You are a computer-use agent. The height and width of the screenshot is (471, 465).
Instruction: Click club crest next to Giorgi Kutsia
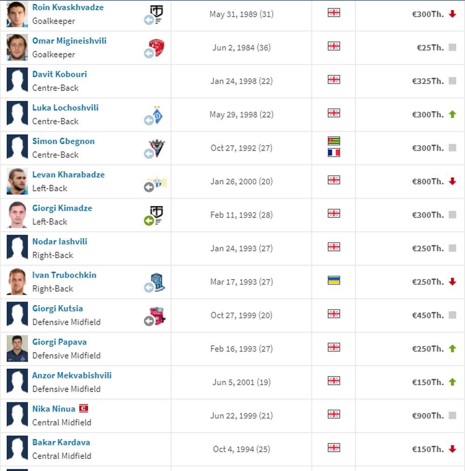tap(158, 315)
